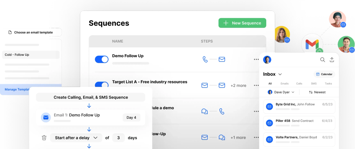Toggle the Target List A sequence switch
The image size is (355, 149).
pos(102,85)
